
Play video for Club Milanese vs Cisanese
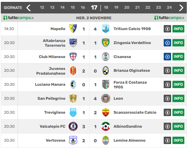point(167,57)
